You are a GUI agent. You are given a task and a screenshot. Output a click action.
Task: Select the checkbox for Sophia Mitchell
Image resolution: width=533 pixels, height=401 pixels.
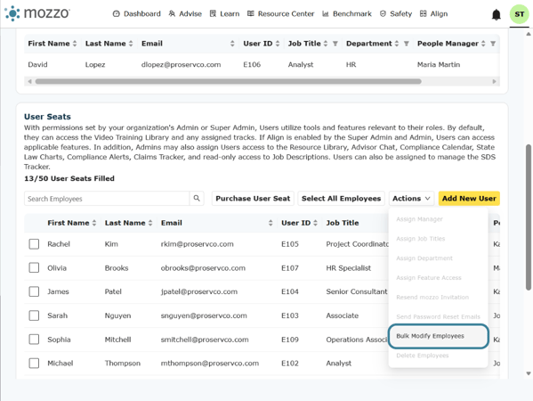(34, 340)
